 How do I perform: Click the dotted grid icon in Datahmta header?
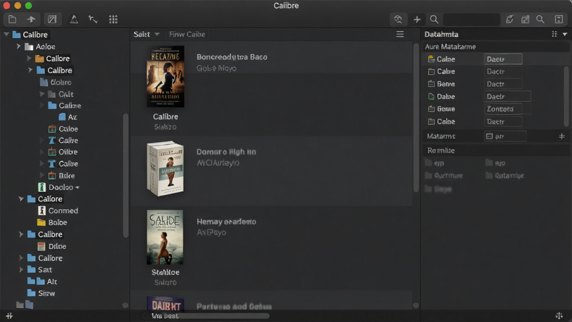point(555,34)
